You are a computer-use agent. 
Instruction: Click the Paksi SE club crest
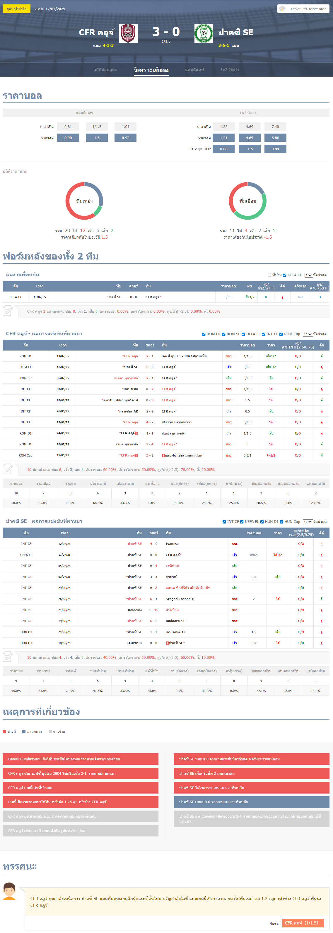click(x=204, y=33)
